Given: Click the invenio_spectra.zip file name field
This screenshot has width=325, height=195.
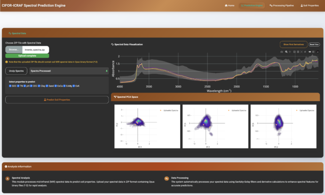Looking at the screenshot, I should point(35,50).
